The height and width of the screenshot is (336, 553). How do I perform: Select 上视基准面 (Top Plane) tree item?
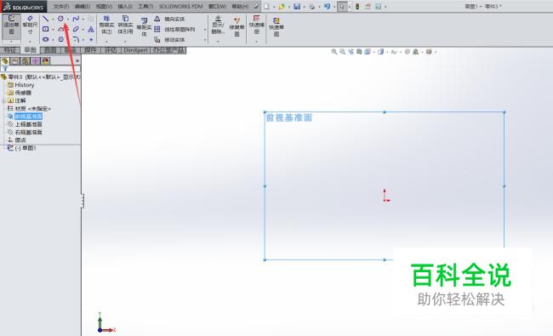point(29,124)
